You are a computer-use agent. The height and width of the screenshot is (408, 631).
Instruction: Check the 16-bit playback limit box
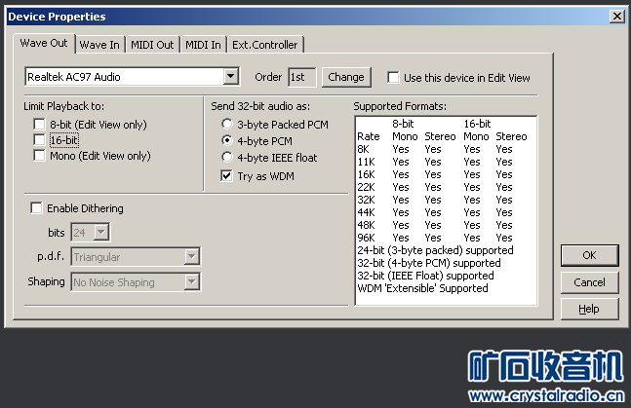(x=39, y=140)
